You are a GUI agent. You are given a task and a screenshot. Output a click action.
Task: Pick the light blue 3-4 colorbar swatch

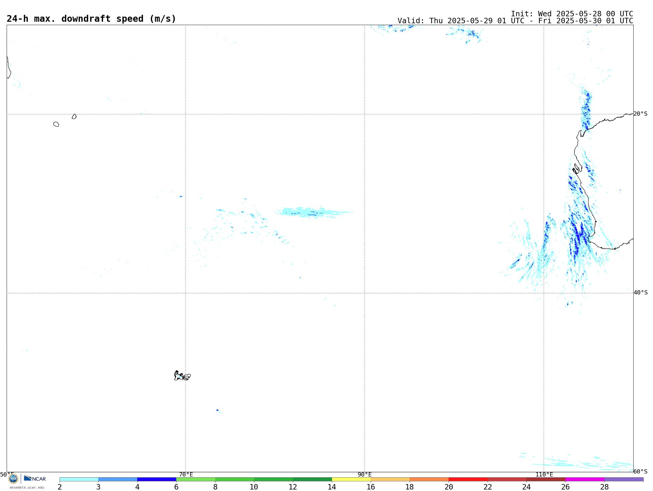click(x=118, y=480)
